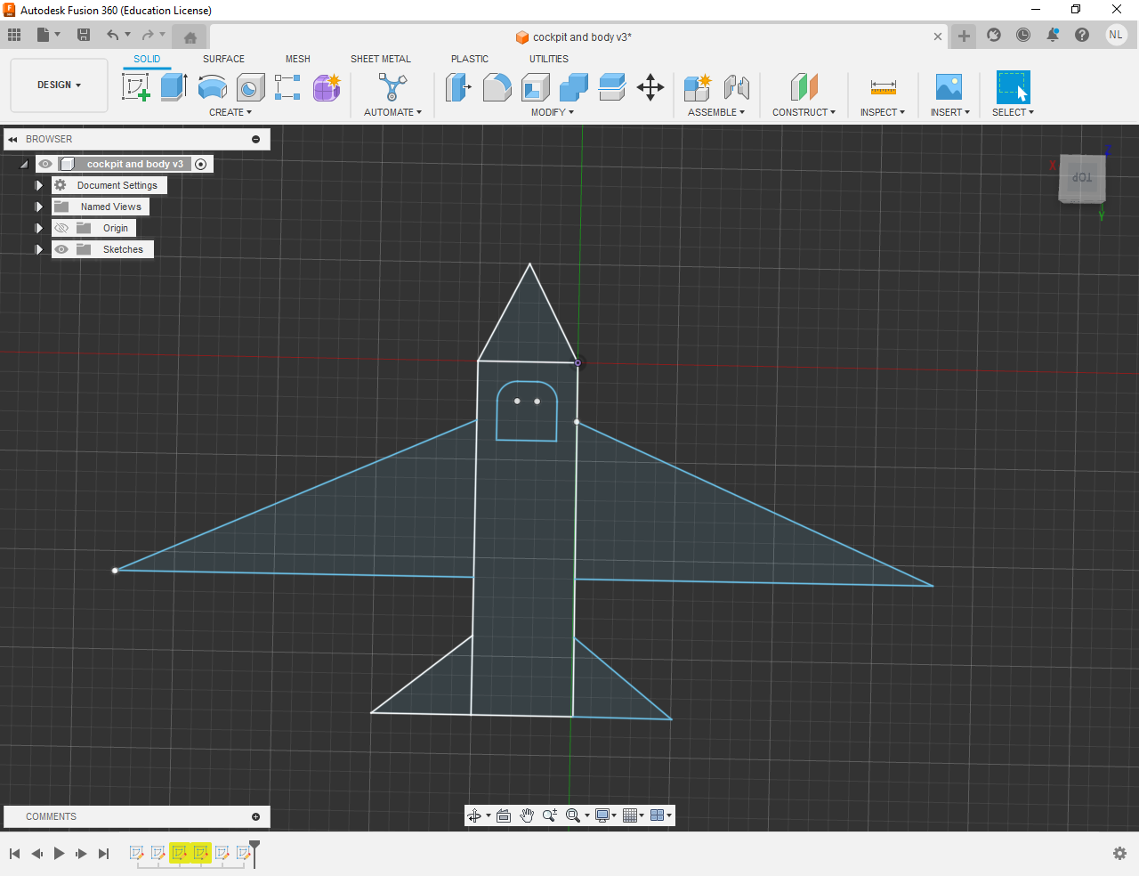Select the Pan tool in navigation bar

click(526, 815)
